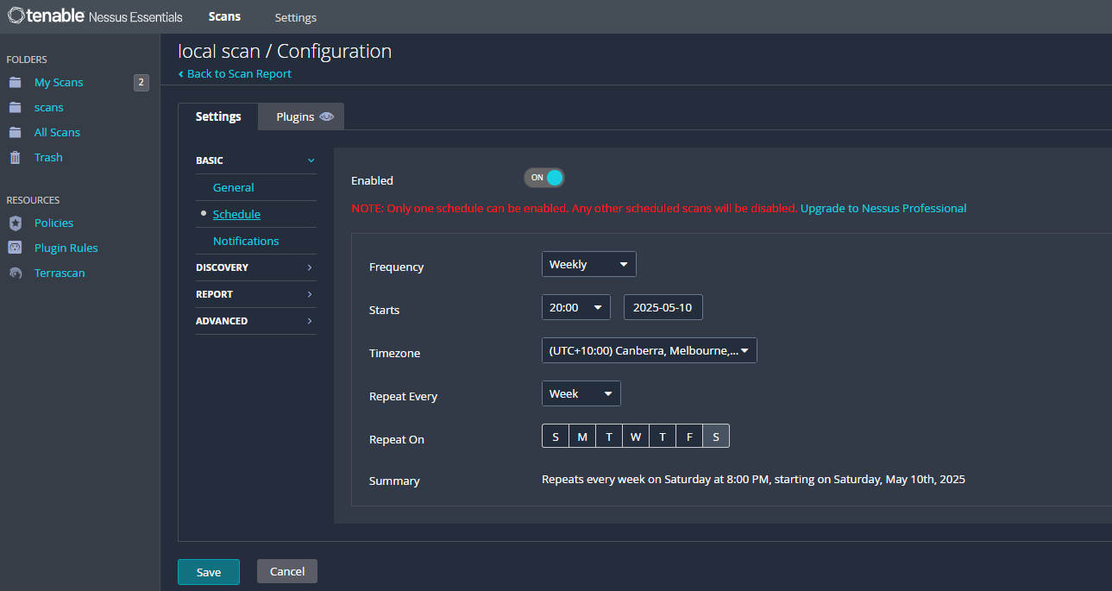Select Notifications under Basic
This screenshot has height=591, width=1112.
[246, 241]
